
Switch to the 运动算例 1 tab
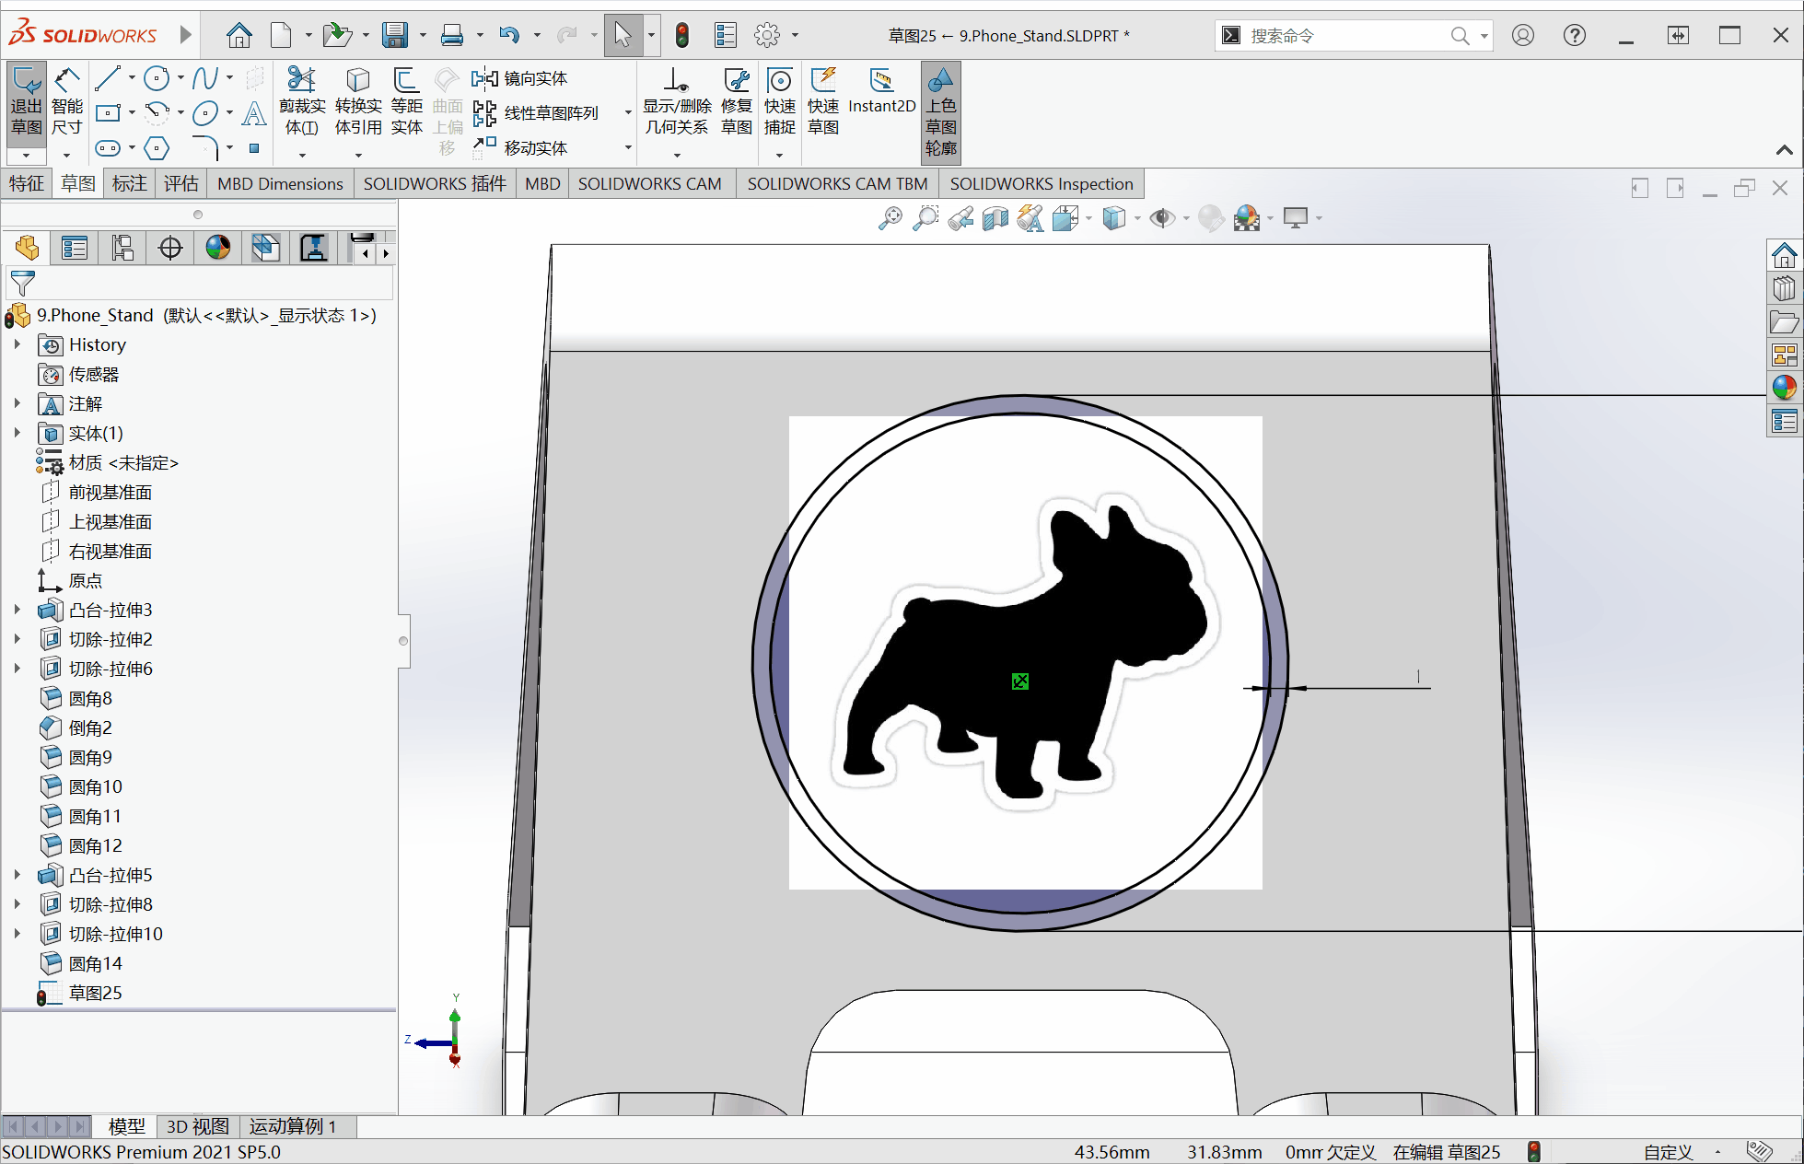click(x=293, y=1126)
